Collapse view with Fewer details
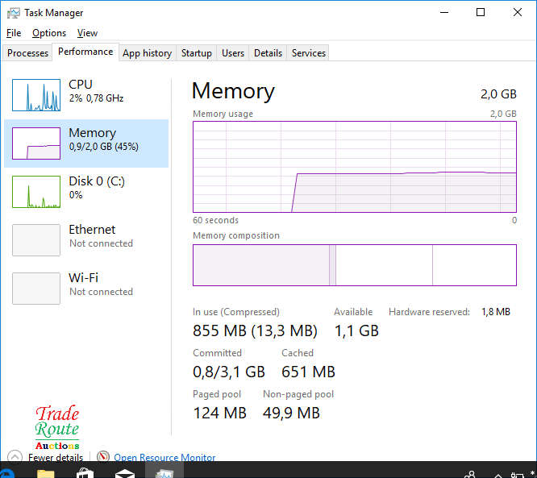 click(x=55, y=457)
